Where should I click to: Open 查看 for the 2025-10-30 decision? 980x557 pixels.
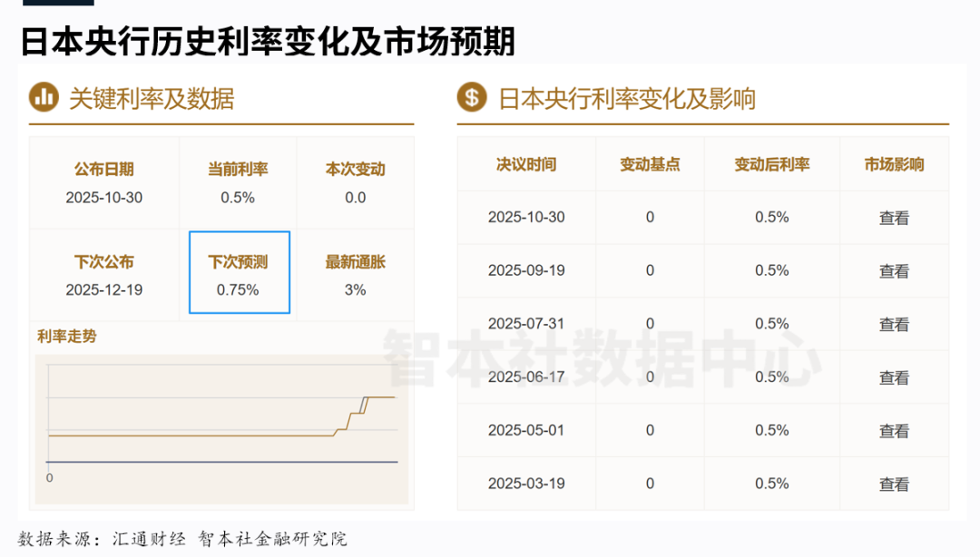(x=893, y=218)
